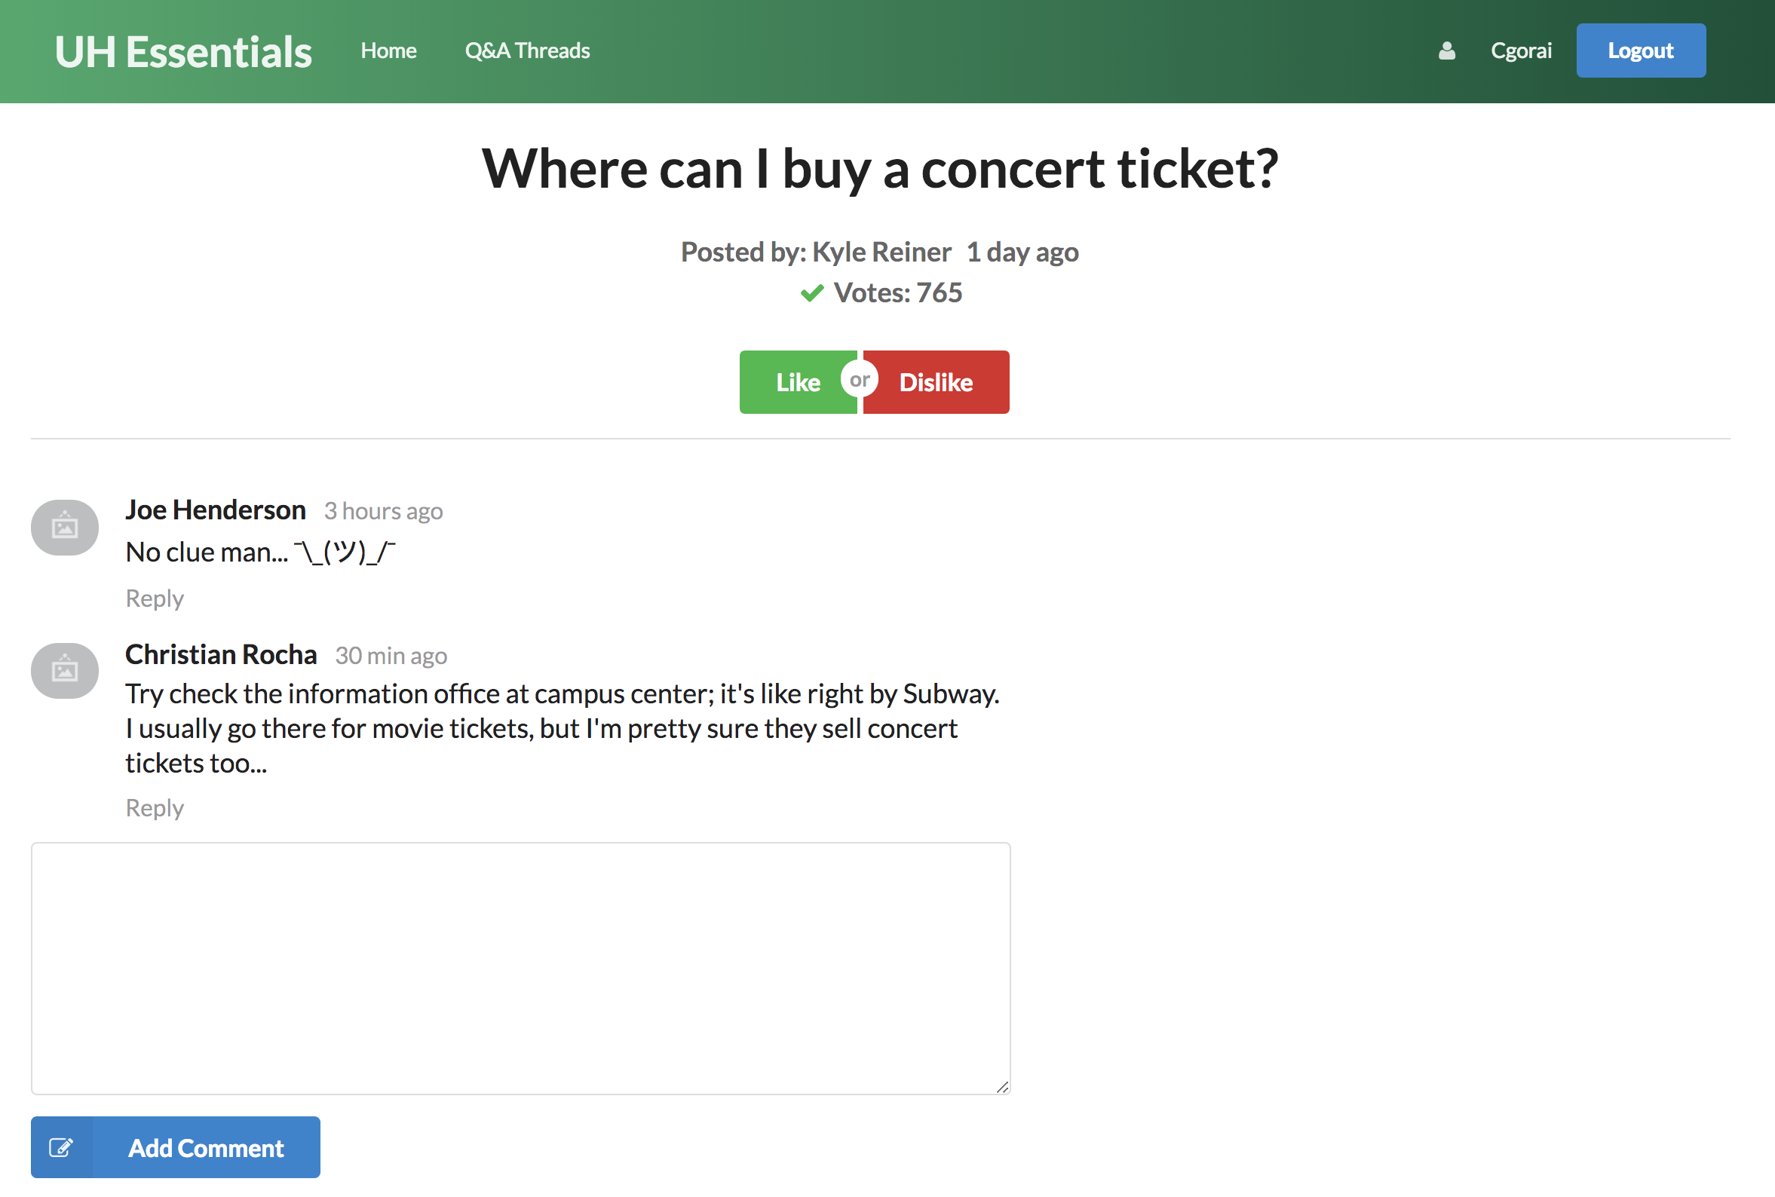The height and width of the screenshot is (1197, 1775).
Task: Go to Q&A Threads
Action: coord(528,51)
